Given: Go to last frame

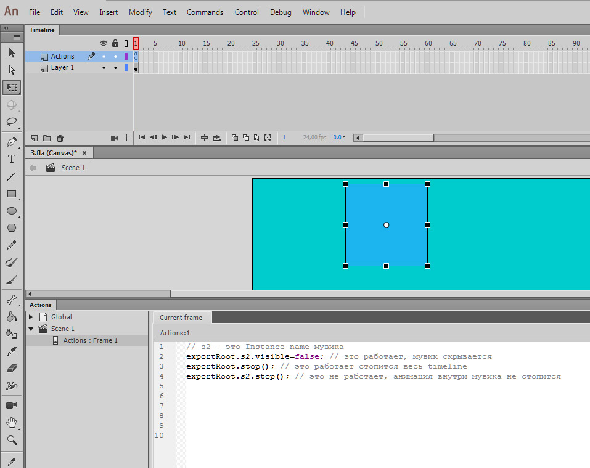Looking at the screenshot, I should 187,138.
